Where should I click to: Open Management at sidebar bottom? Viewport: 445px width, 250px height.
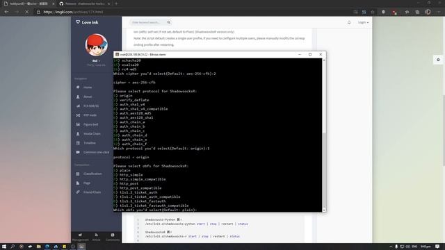(x=81, y=237)
